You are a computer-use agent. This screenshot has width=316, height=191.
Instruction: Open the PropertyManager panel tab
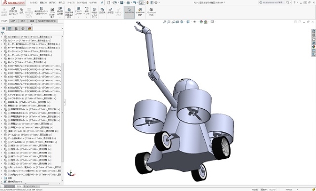[x=9, y=28]
